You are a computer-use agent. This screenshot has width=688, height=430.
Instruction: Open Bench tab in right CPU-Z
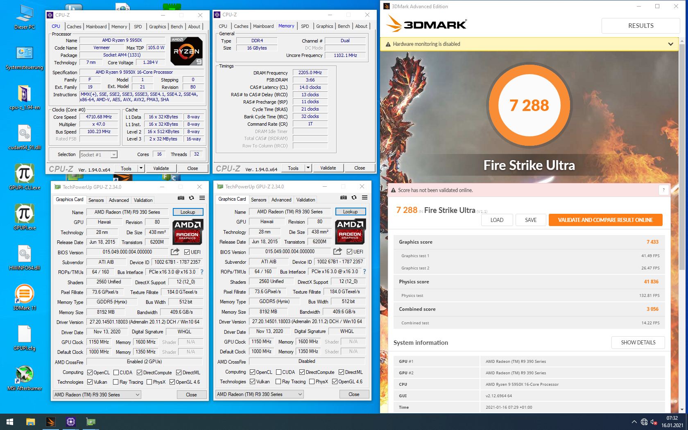click(x=344, y=26)
